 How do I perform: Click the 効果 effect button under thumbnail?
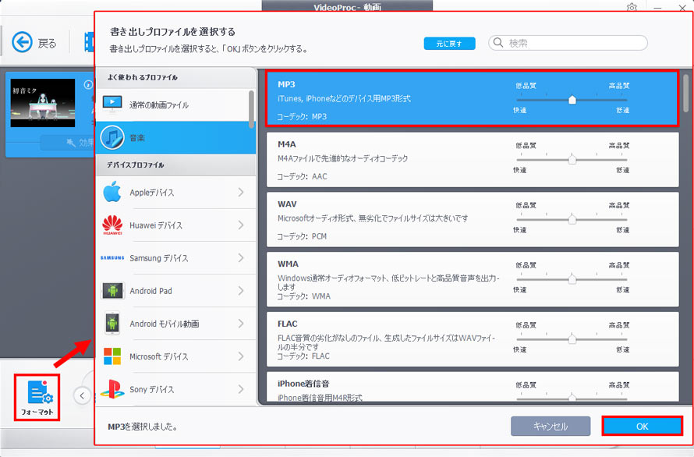point(67,143)
